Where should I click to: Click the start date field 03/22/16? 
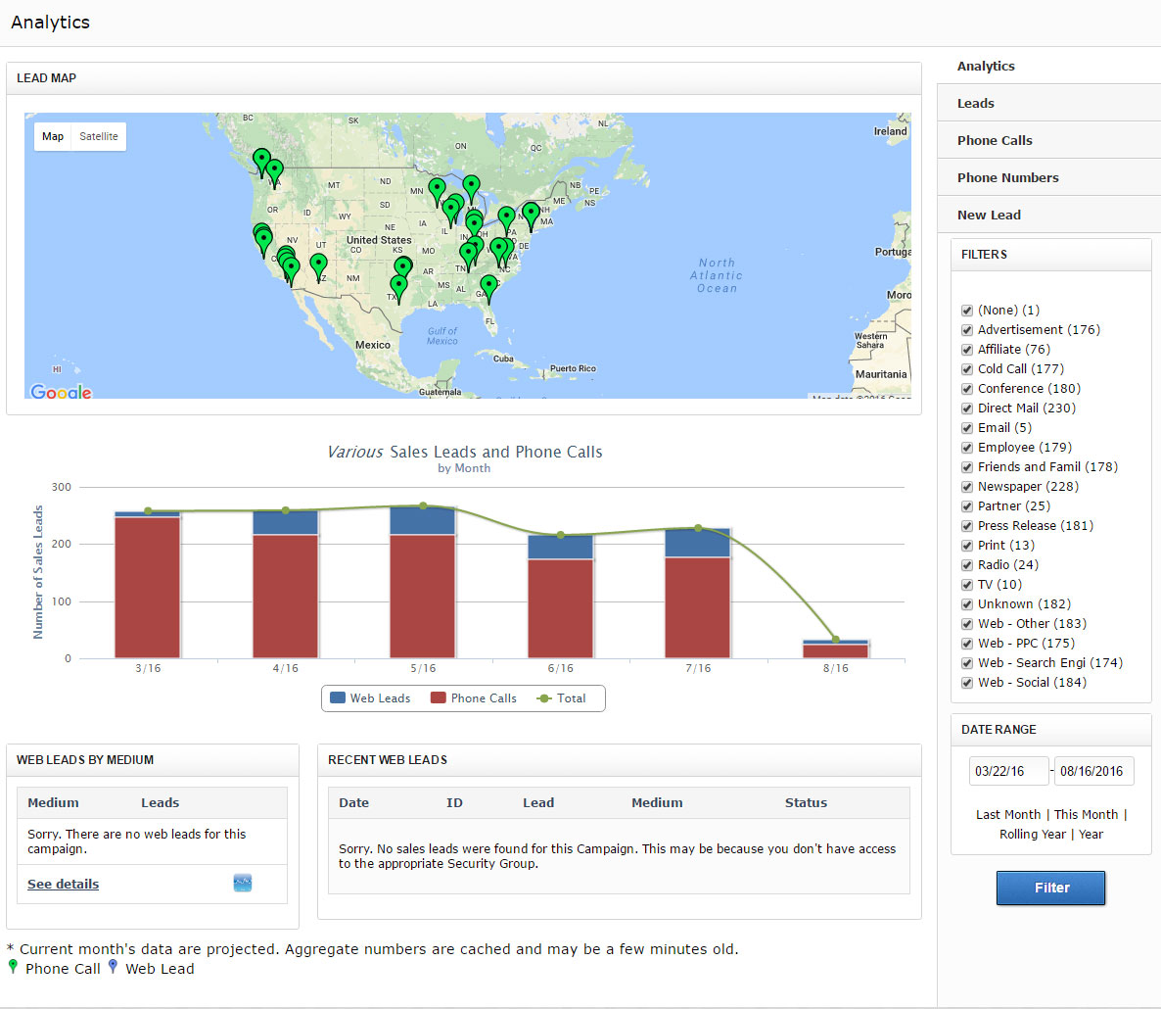[x=1008, y=771]
